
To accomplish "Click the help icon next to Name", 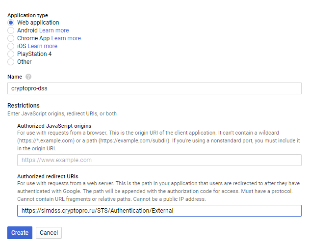I will pyautogui.click(x=28, y=77).
